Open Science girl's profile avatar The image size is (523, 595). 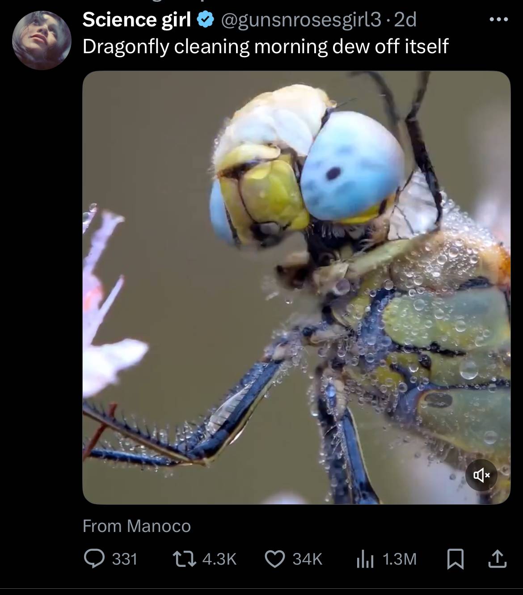[42, 41]
